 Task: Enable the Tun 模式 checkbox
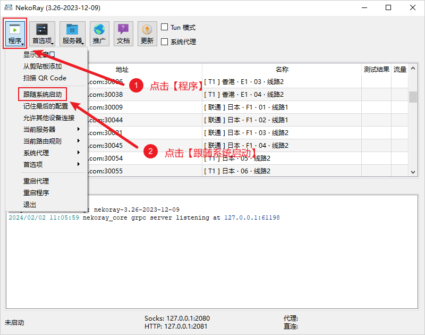[x=165, y=27]
